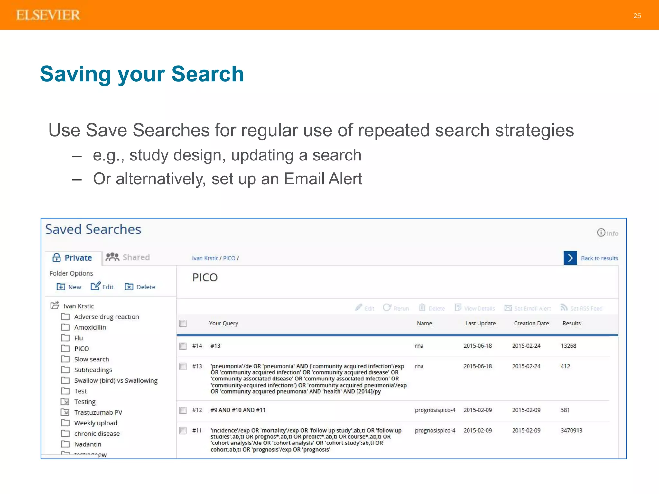The width and height of the screenshot is (659, 494).
Task: Click the Info icon
Action: click(601, 233)
